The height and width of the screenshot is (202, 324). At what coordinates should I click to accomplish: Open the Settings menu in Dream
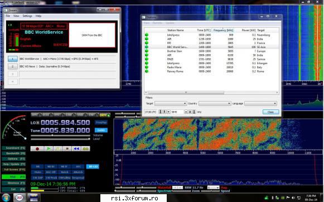tap(27, 16)
